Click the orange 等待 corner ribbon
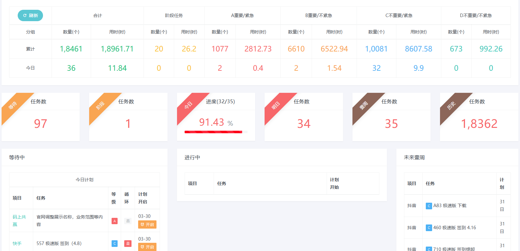Image resolution: width=520 pixels, height=251 pixels. pos(13,105)
